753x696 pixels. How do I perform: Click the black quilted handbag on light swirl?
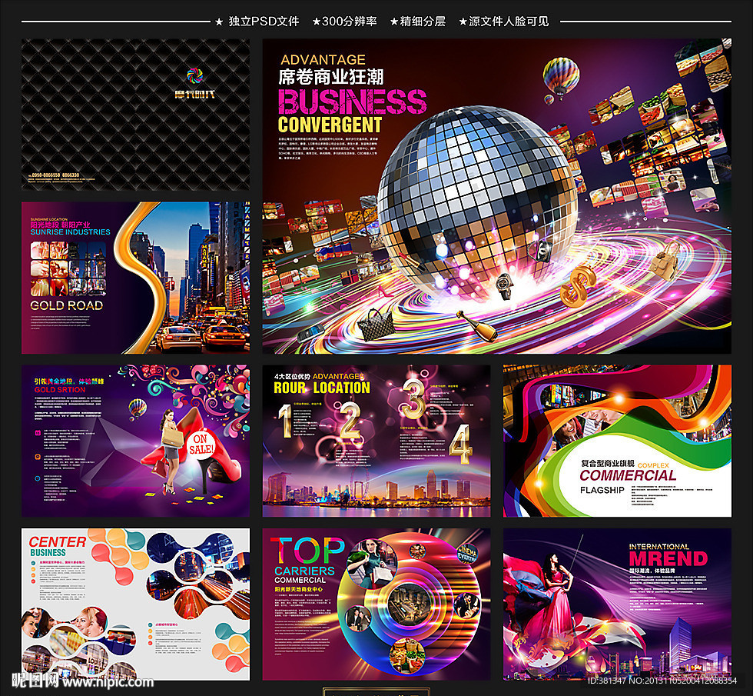pos(376,325)
